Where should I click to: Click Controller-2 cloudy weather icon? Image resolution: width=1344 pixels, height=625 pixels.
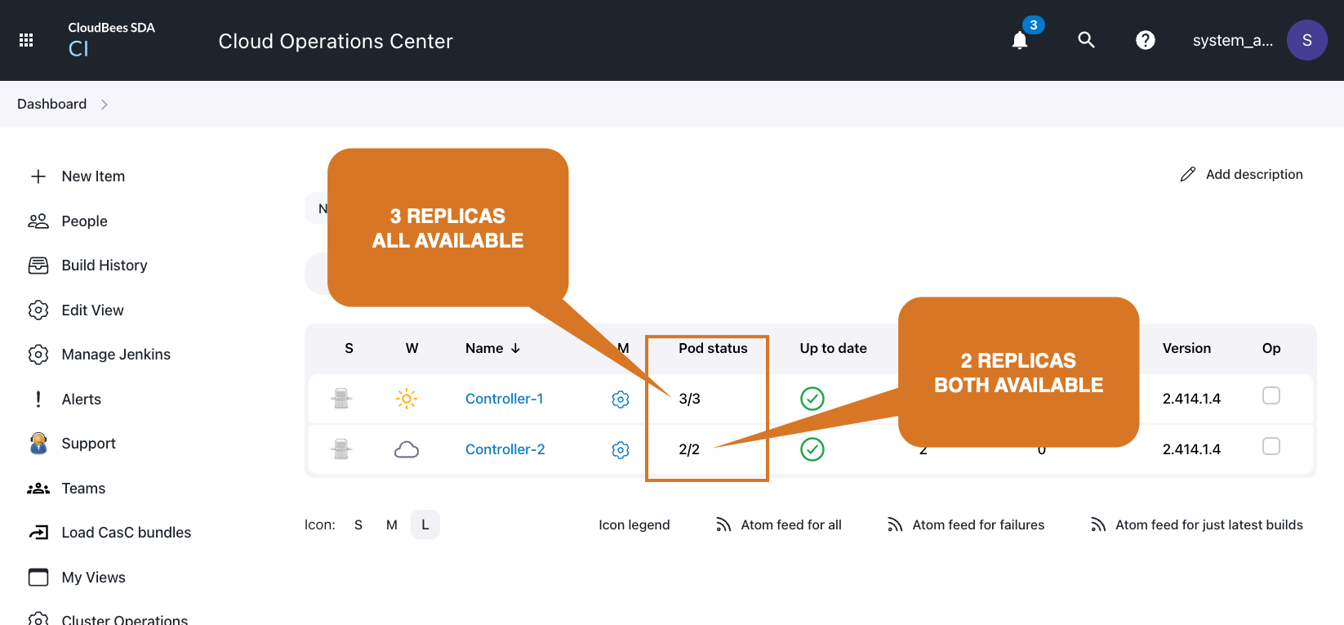click(407, 449)
